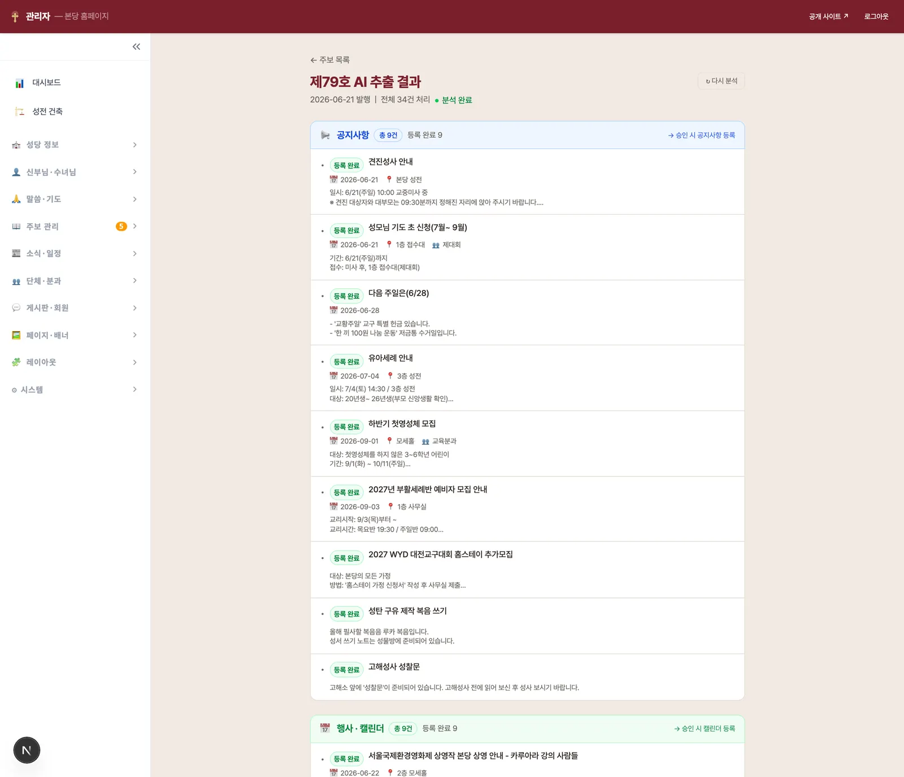Click 등록 완료 badge on 견진성사 안내
Image resolution: width=904 pixels, height=777 pixels.
point(346,166)
